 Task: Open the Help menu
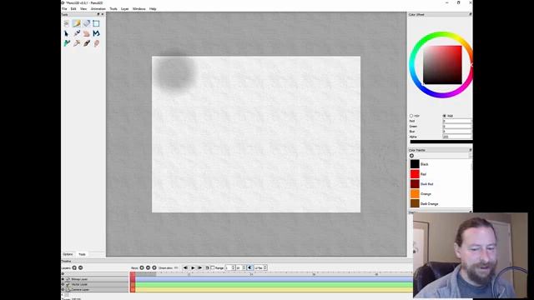[153, 9]
